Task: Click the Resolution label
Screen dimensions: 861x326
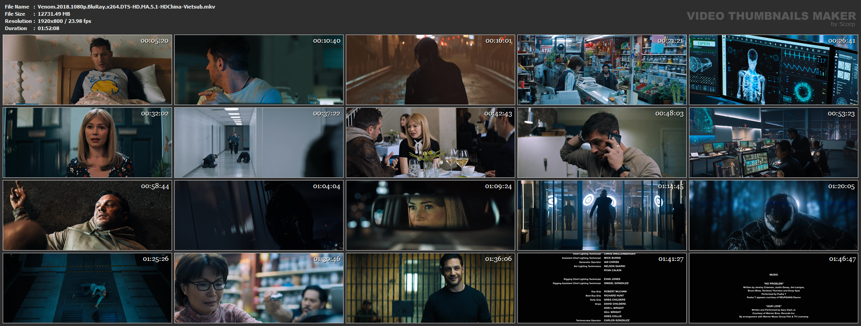Action: [x=18, y=21]
